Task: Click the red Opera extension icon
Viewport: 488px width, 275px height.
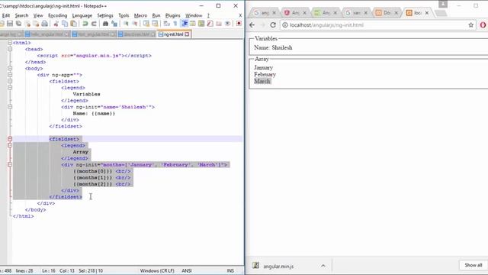Action: point(483,25)
